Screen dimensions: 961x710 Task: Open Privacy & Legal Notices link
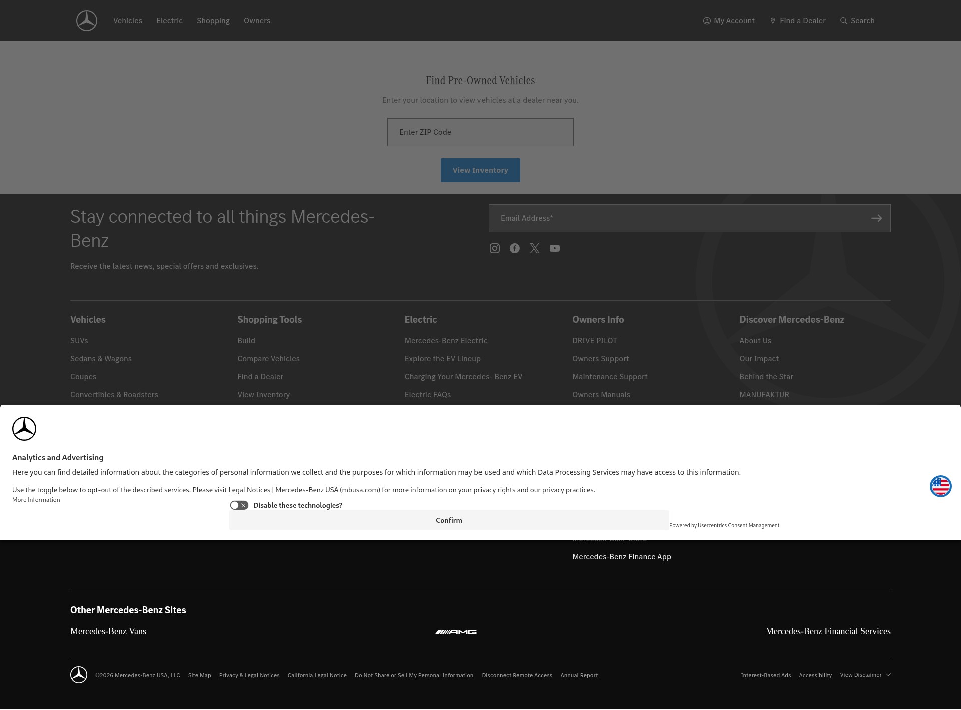tap(249, 675)
